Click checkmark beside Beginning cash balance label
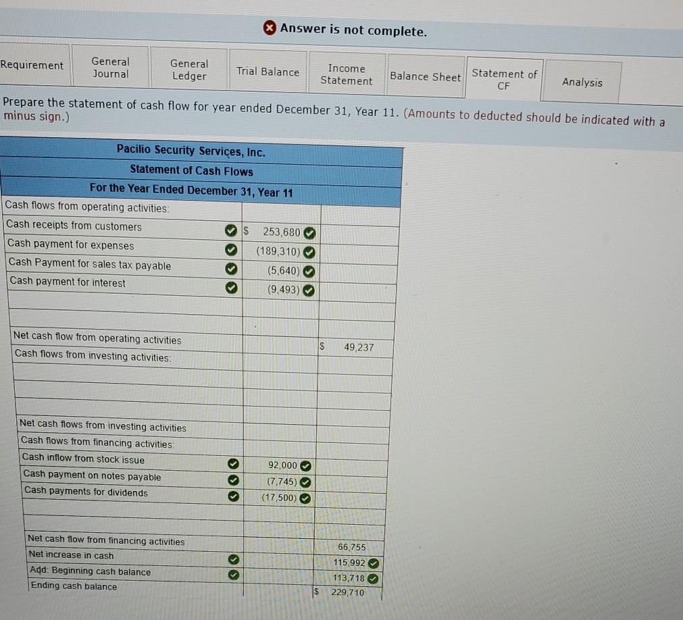683x620 pixels. coord(234,575)
